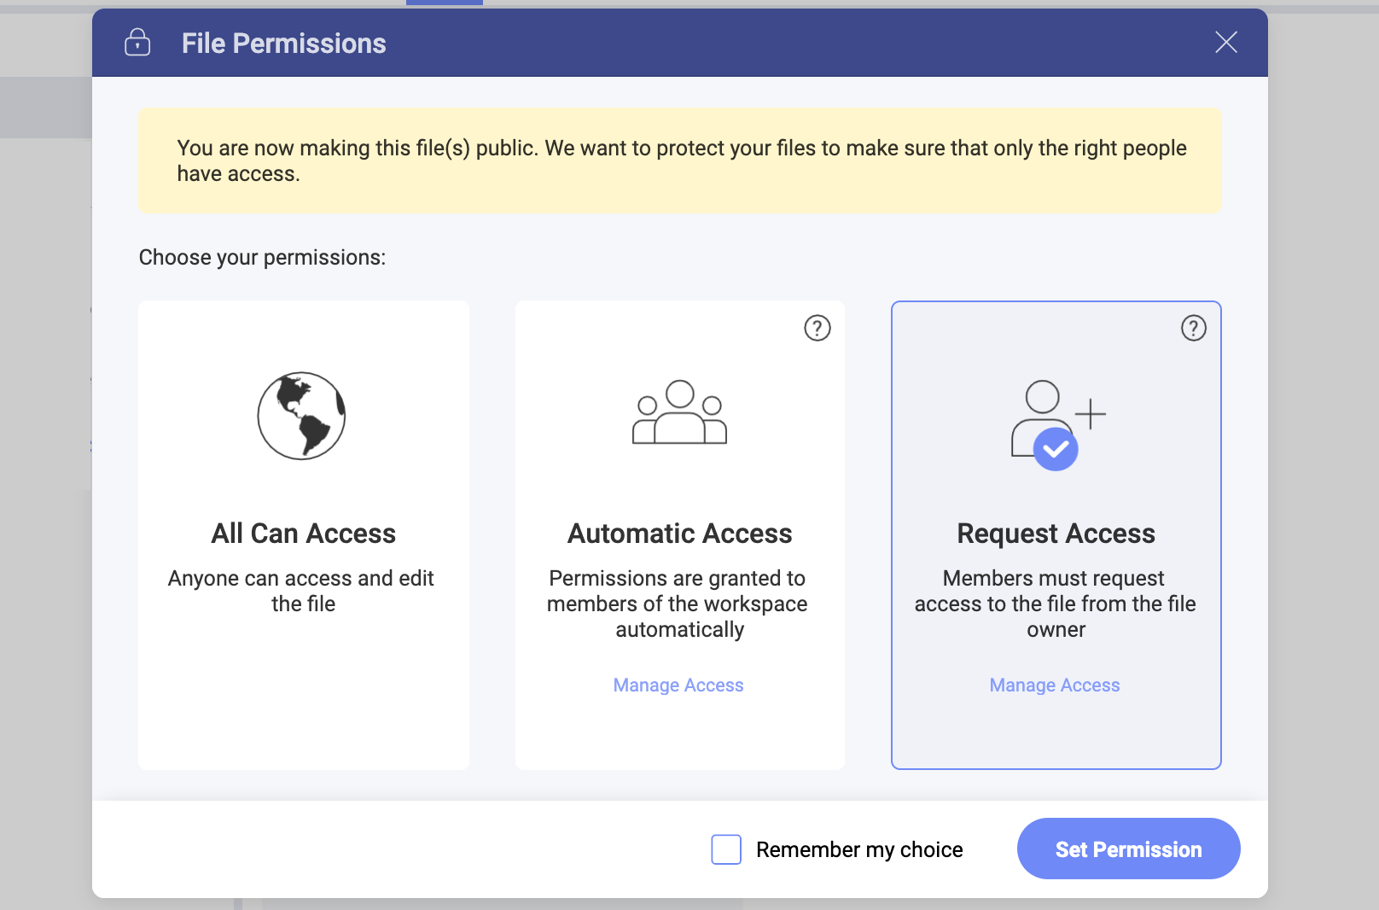Open Manage Access under Automatic Access

point(678,685)
